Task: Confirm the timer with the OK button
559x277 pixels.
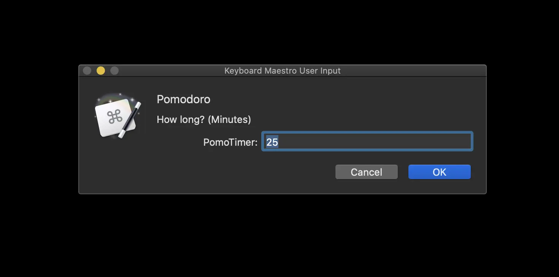Action: click(439, 172)
